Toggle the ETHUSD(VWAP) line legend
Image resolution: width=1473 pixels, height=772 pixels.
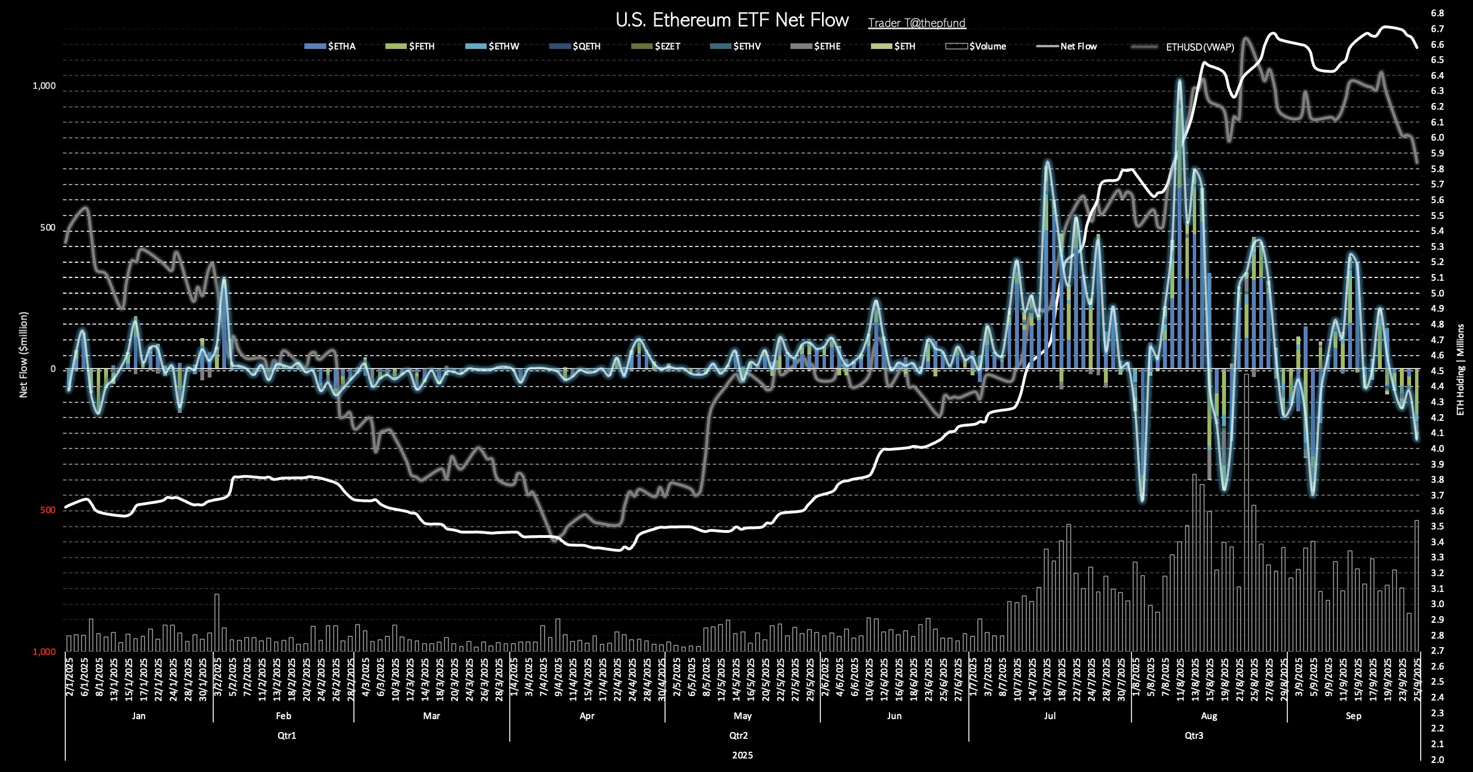pos(1200,47)
